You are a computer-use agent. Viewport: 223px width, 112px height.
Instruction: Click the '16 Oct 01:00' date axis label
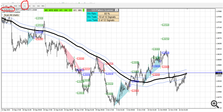point(183,110)
